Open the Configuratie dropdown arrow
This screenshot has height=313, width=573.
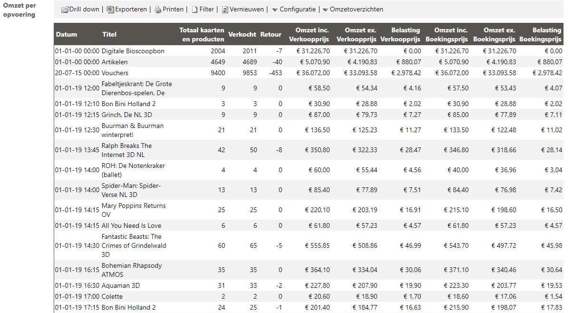[x=275, y=10]
